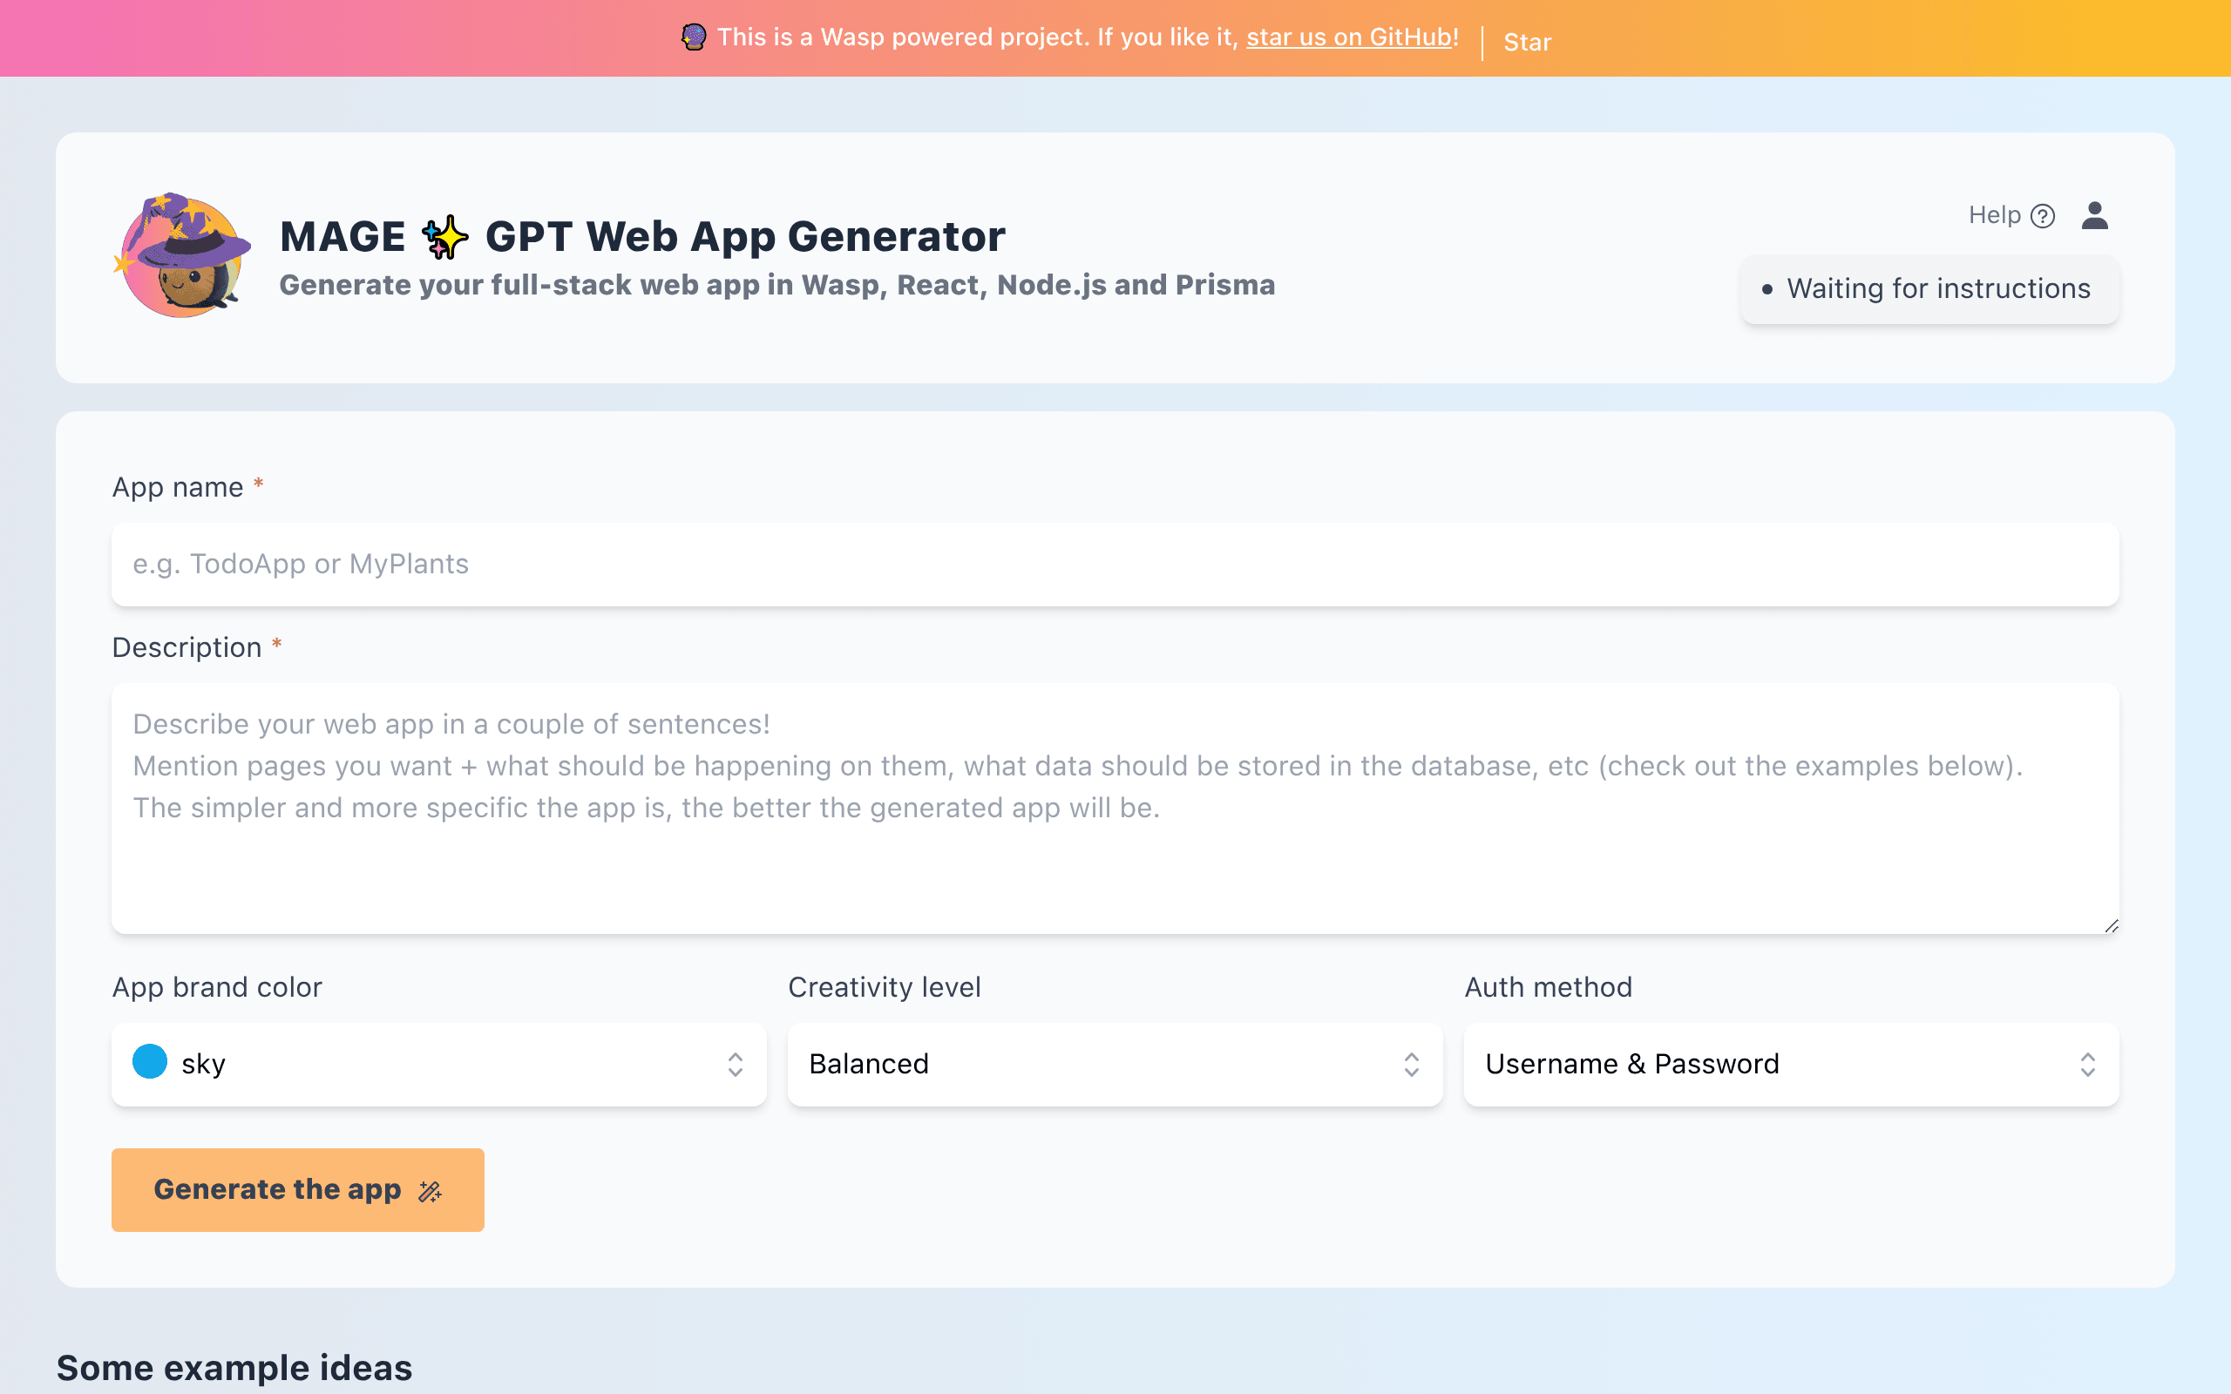Click the sky color circle swatch
Screen dimensions: 2231x1394
pos(149,1062)
